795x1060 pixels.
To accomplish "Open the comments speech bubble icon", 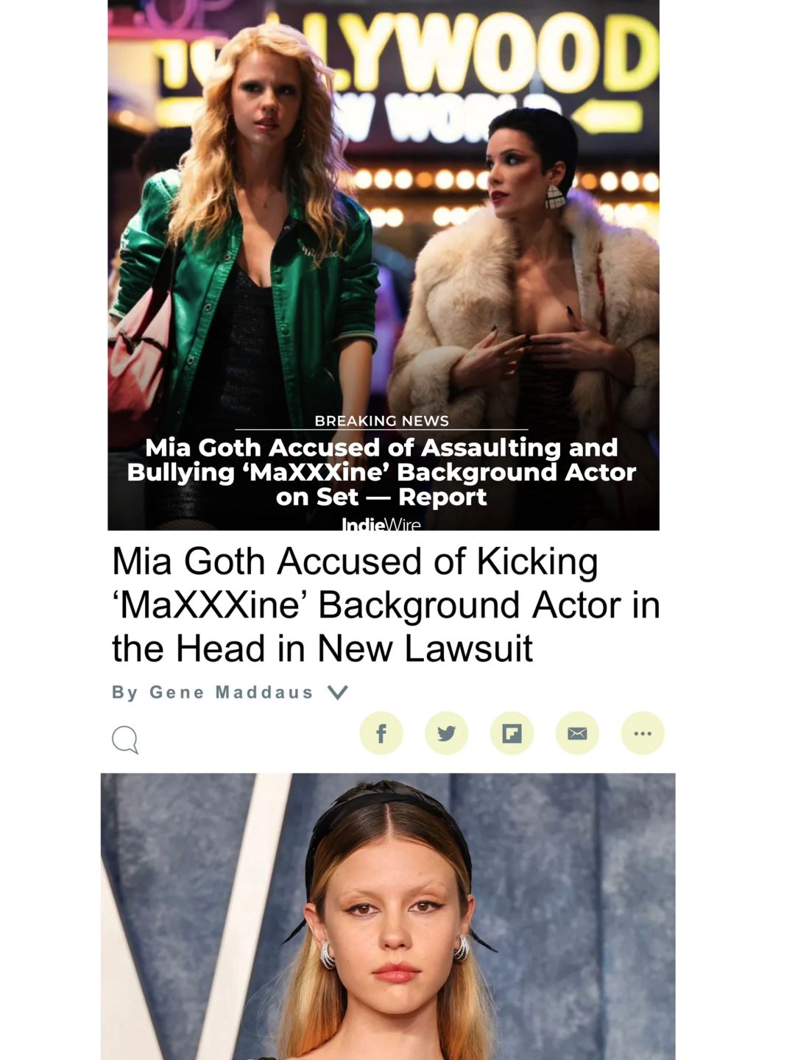I will pyautogui.click(x=125, y=740).
